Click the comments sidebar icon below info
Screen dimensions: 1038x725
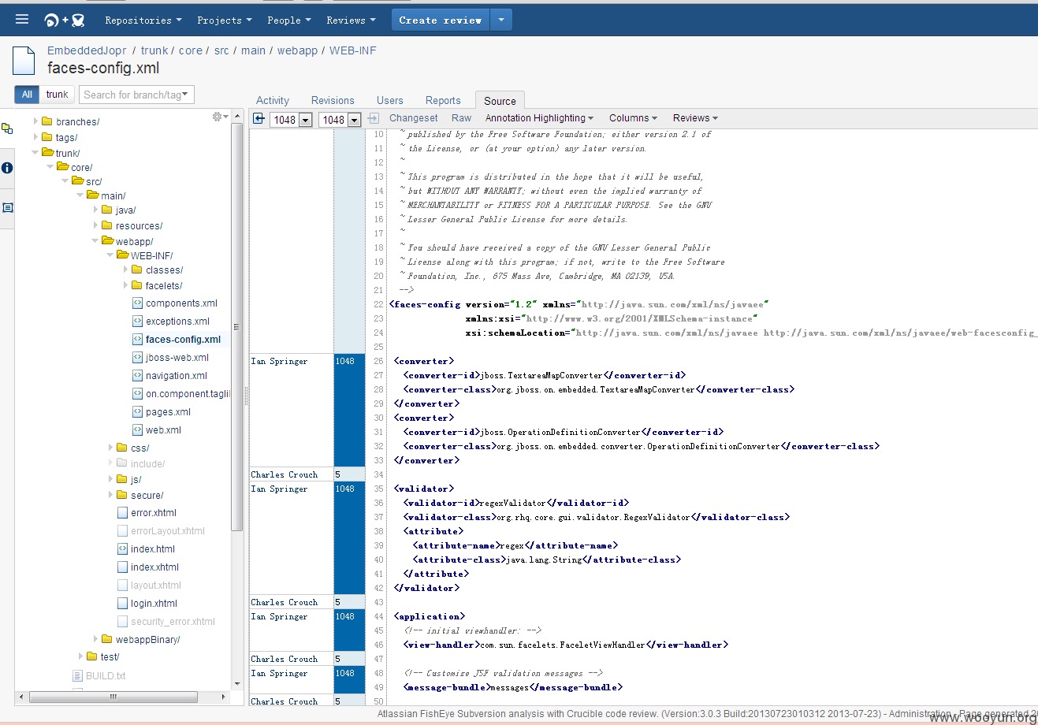(x=7, y=208)
